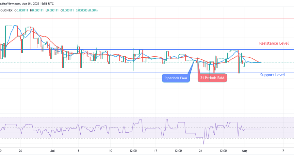Click the blue '9 periods EMA' callout
The width and height of the screenshot is (294, 163).
coord(176,78)
